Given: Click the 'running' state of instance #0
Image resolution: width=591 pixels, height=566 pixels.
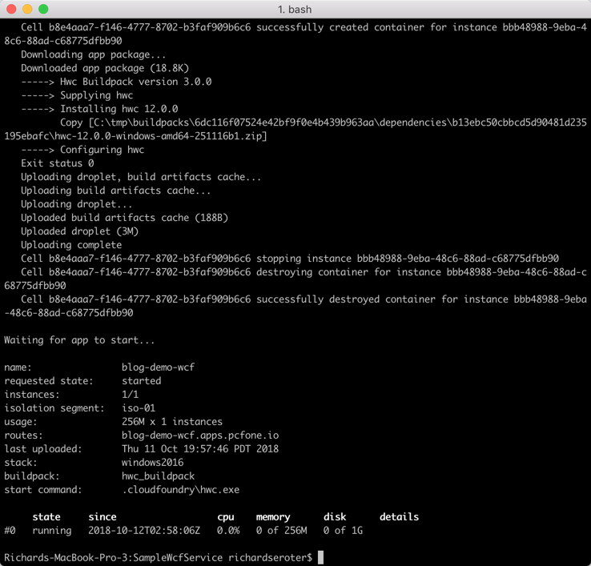Looking at the screenshot, I should 51,530.
